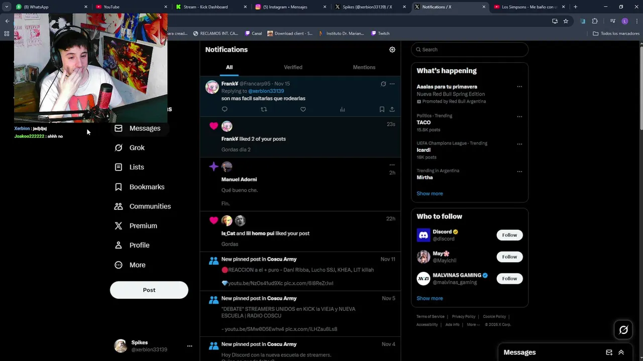Open Ads info footer link
Screen dimensions: 643x361
(x=452, y=325)
